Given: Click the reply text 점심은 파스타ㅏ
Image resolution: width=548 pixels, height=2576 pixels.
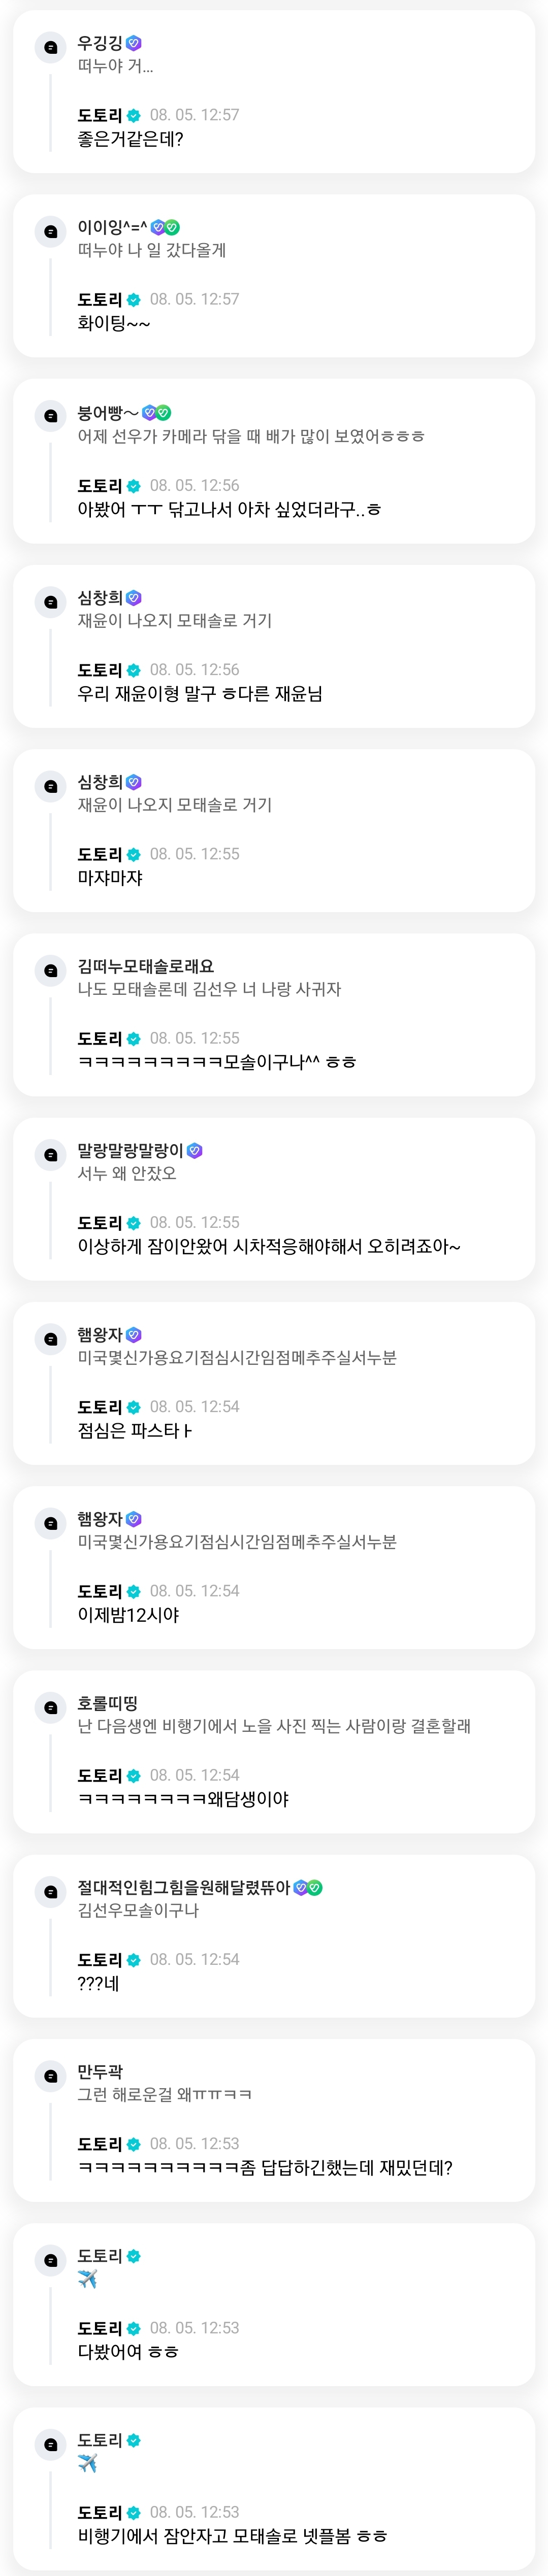Looking at the screenshot, I should click(135, 1431).
